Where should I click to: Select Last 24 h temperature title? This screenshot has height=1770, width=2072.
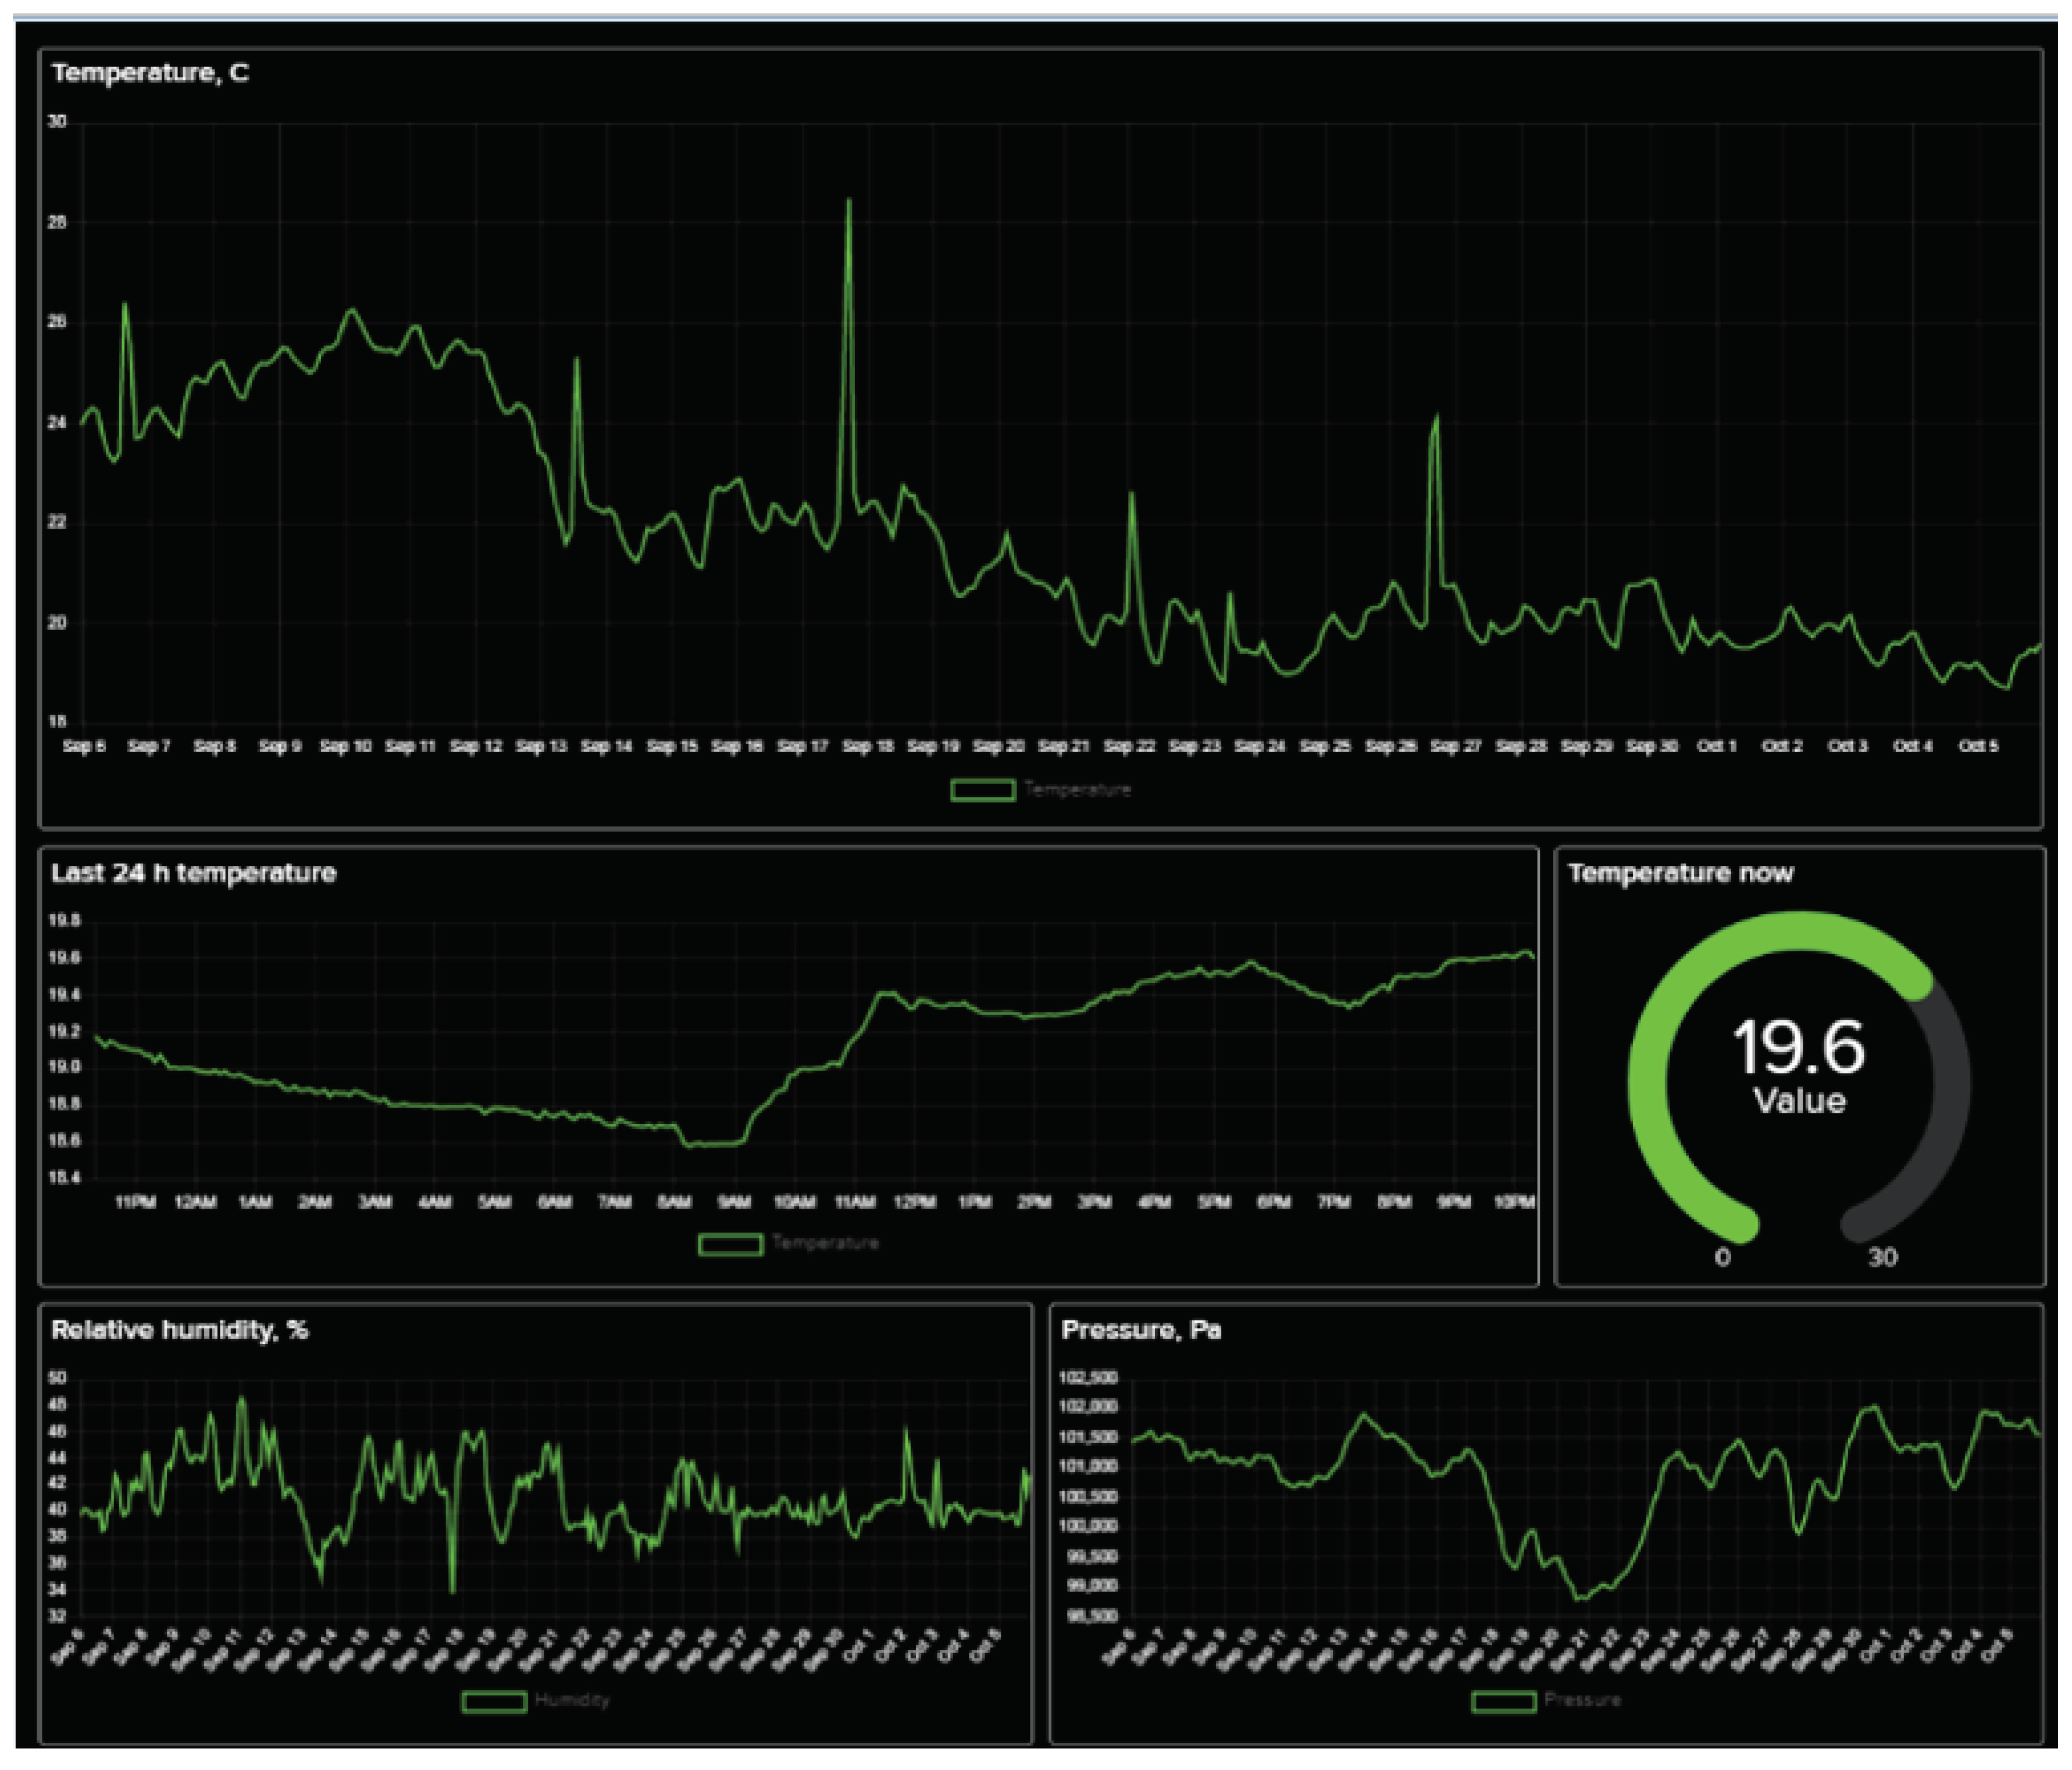193,873
